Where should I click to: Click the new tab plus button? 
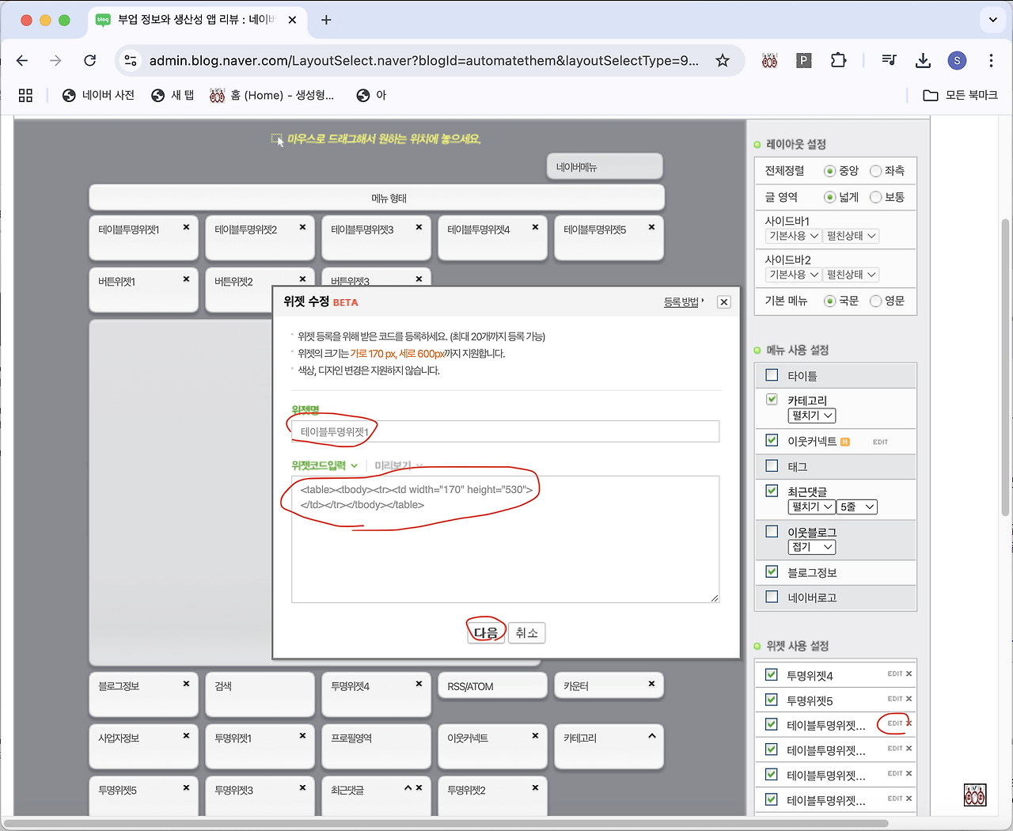(x=326, y=20)
